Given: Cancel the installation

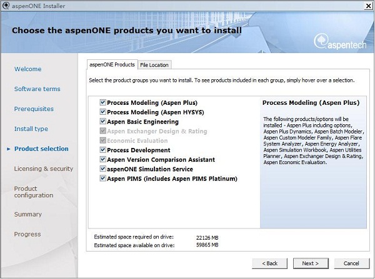Looking at the screenshot, I should click(351, 263).
